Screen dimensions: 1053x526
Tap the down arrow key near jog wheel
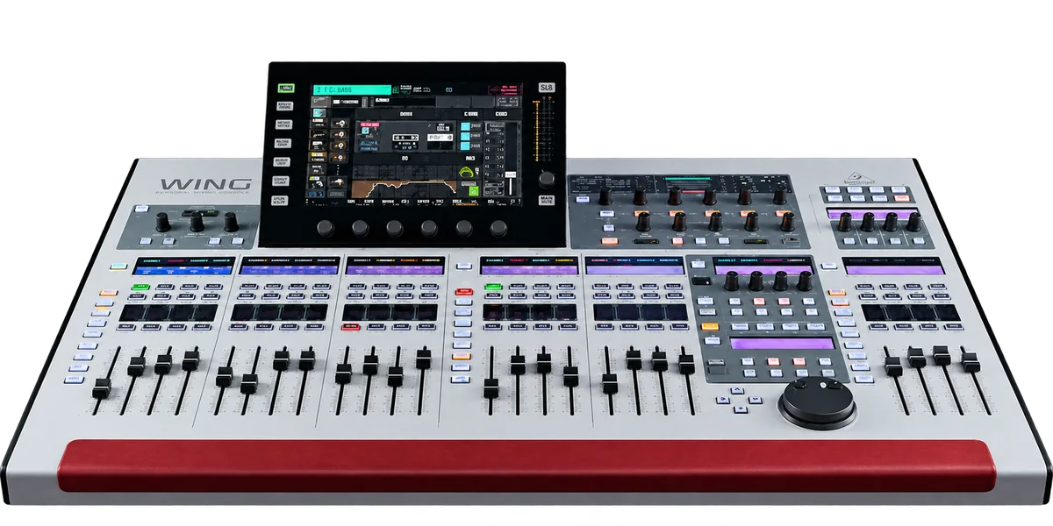[x=741, y=409]
